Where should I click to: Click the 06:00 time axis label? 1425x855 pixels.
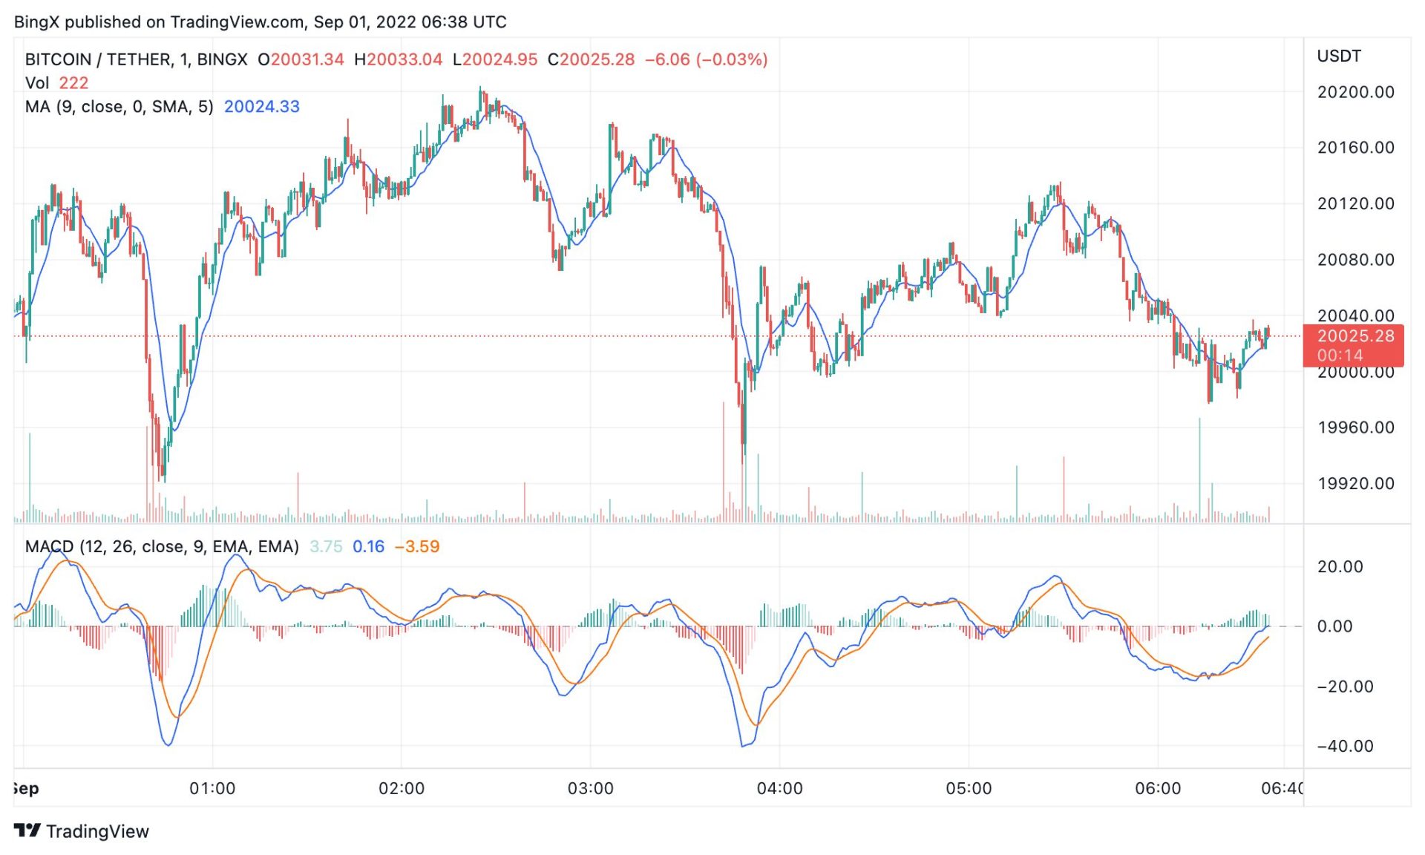pyautogui.click(x=1158, y=788)
